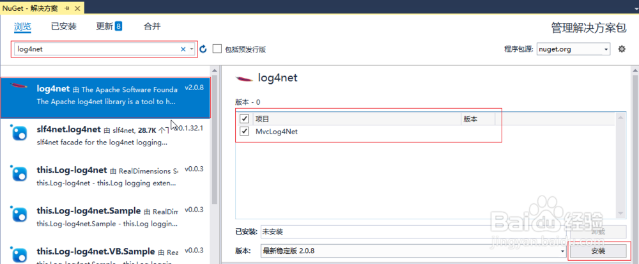Click the project table scroll down arrow
Screen dimensions: 639x264
[620, 214]
